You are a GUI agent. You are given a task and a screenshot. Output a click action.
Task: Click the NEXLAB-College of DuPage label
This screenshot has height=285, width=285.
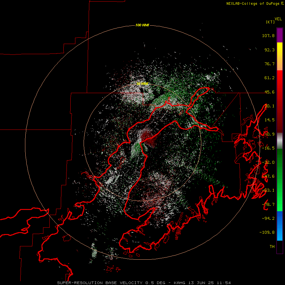[255, 3]
